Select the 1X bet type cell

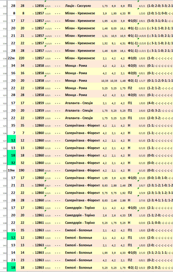(130, 215)
